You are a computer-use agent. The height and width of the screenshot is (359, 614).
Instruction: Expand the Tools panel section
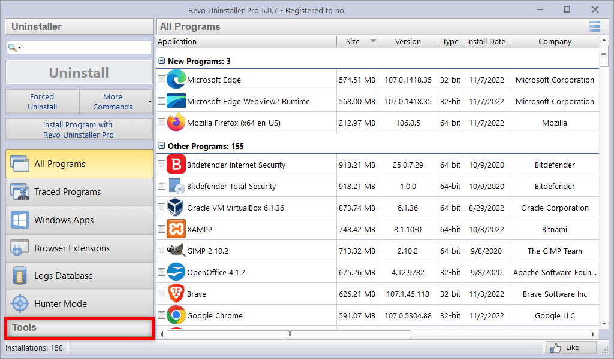coord(79,327)
